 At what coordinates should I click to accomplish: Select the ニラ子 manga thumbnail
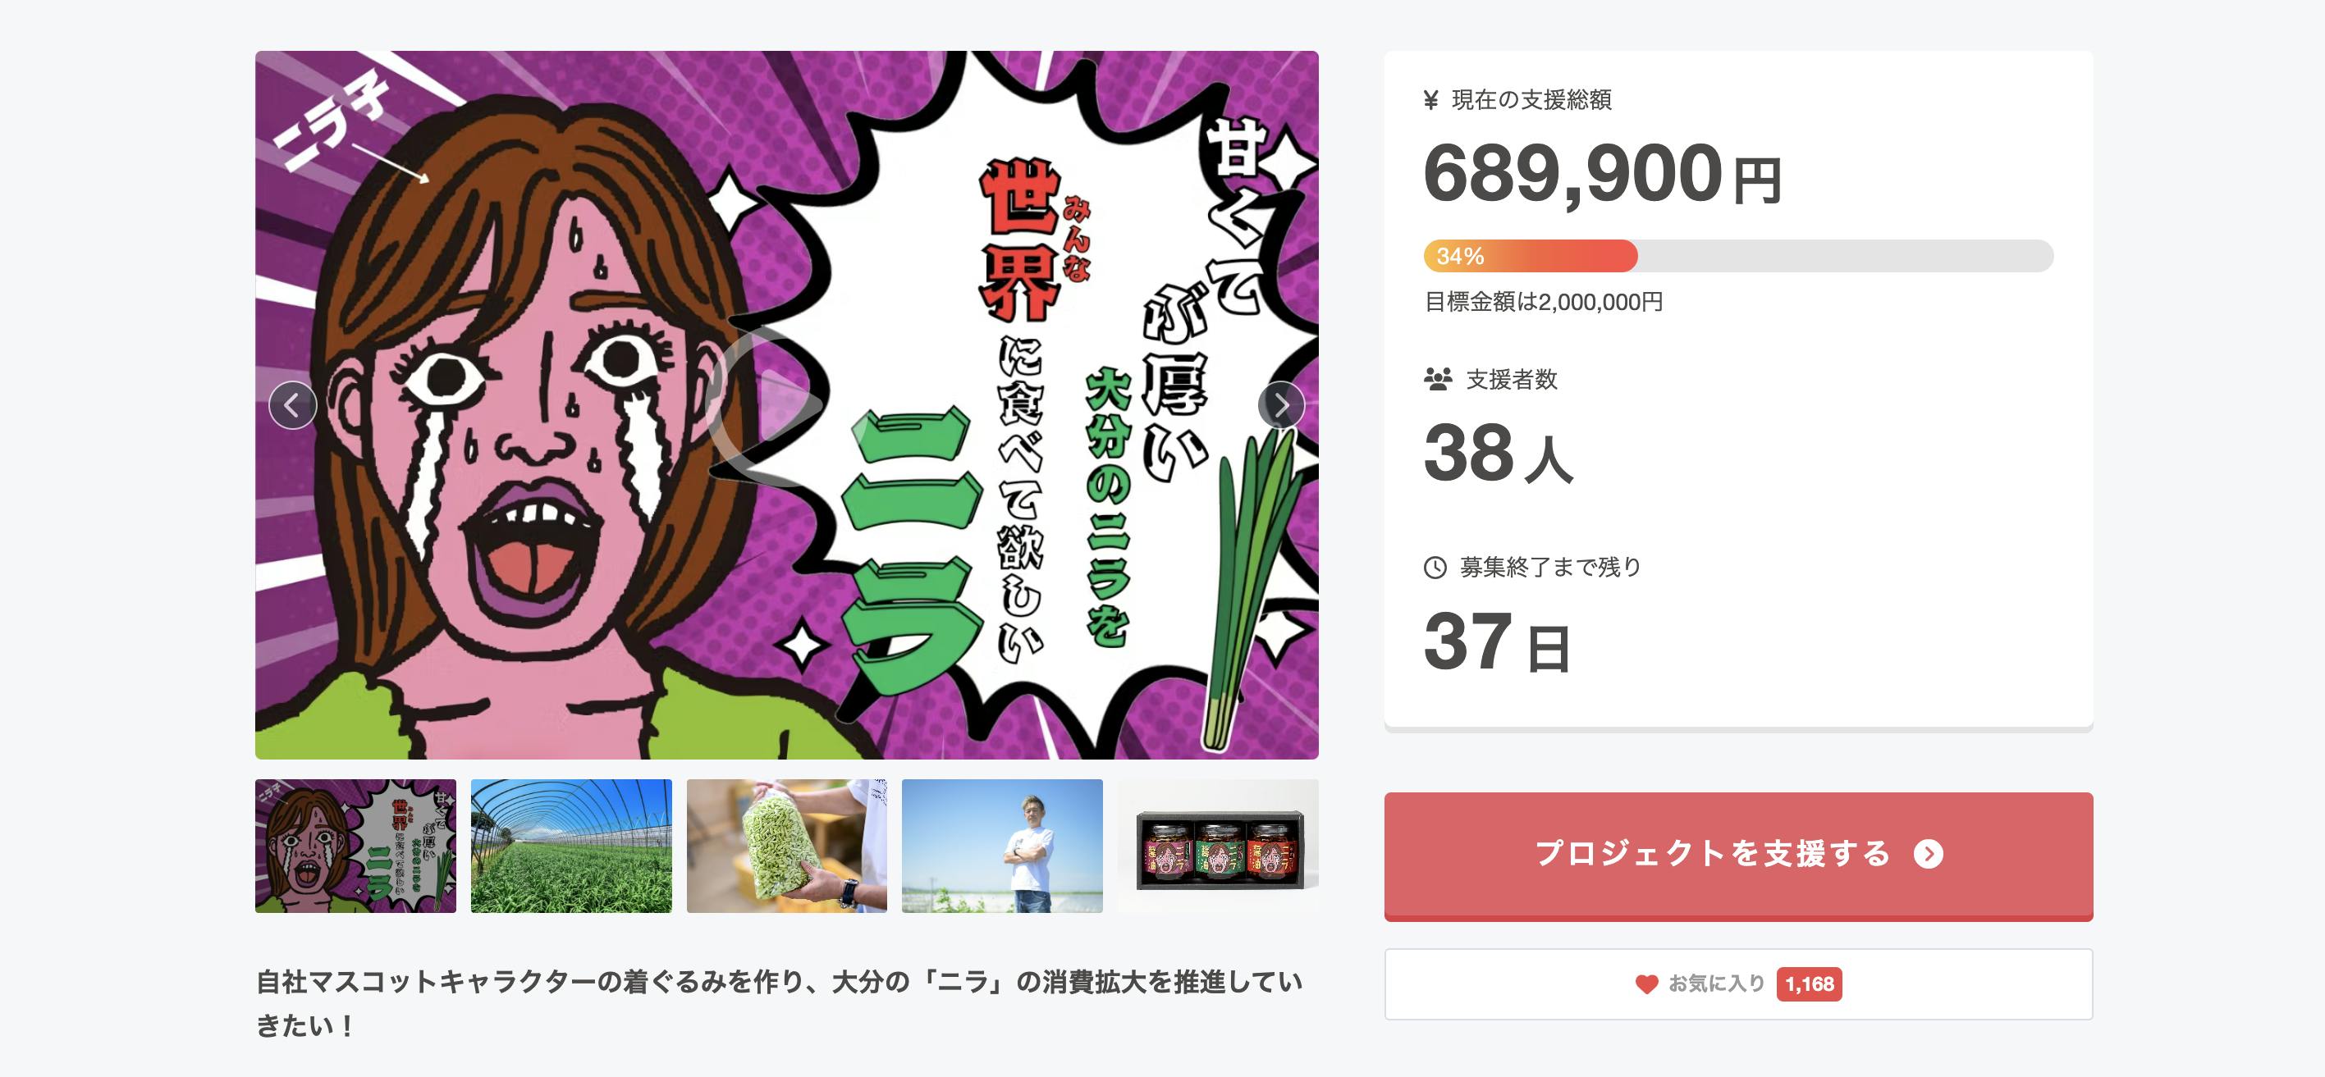coord(355,846)
